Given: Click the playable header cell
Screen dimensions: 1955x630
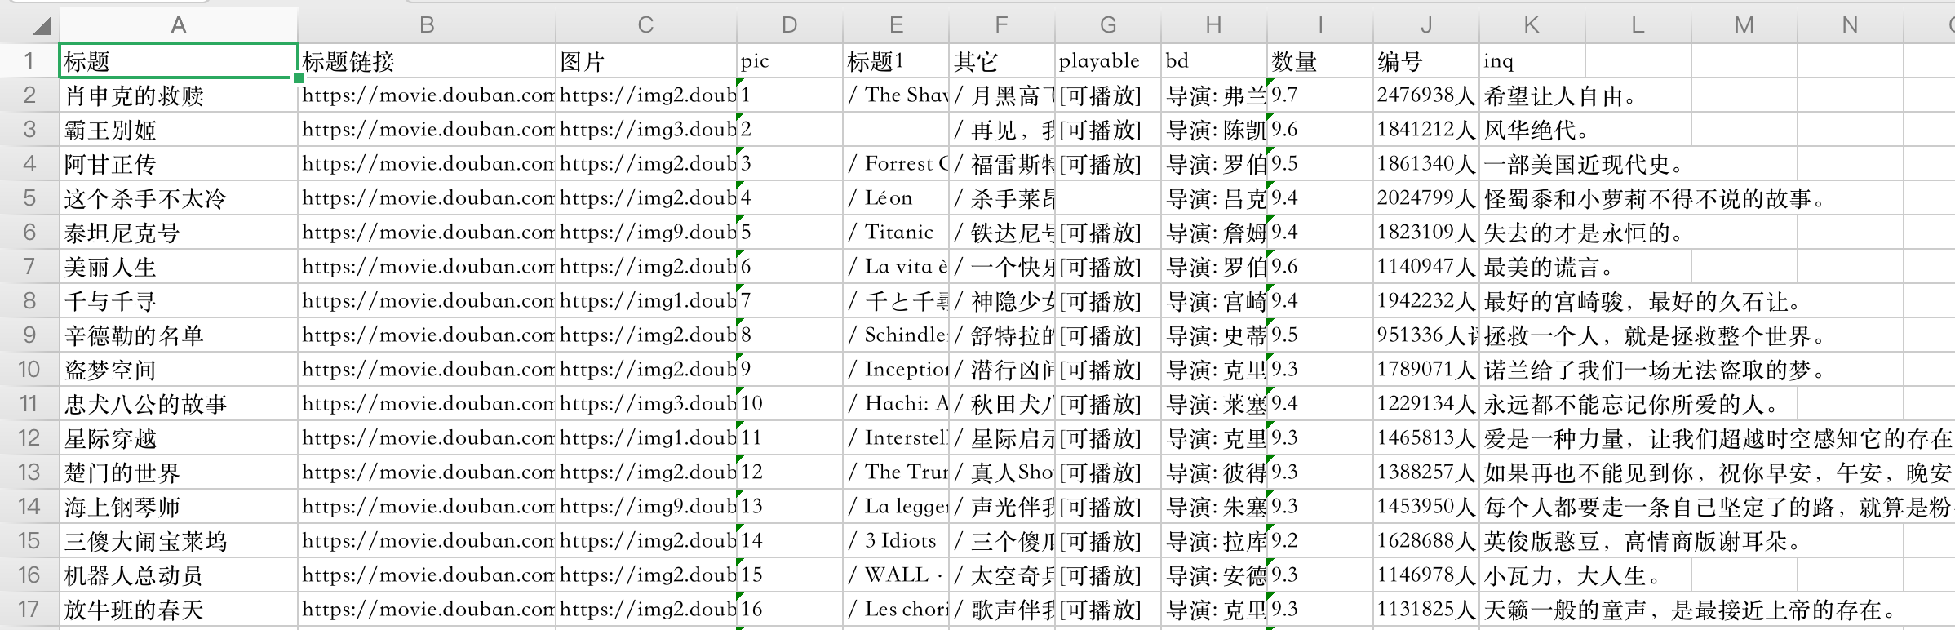Looking at the screenshot, I should (1108, 61).
